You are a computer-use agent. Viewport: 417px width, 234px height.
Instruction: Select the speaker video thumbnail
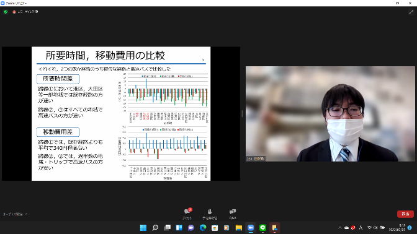(x=330, y=114)
